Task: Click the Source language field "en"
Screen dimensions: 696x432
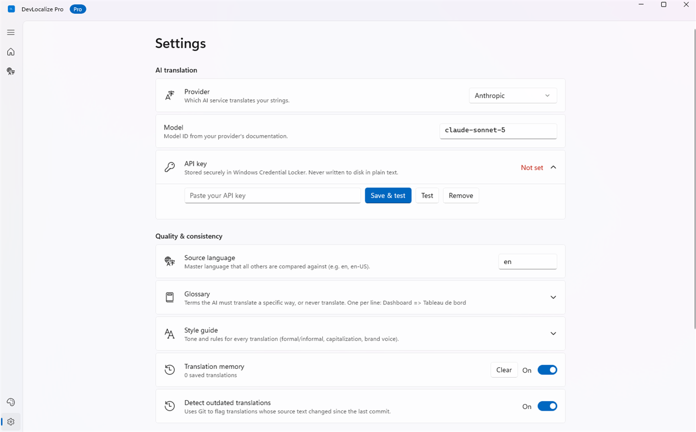Action: (528, 262)
